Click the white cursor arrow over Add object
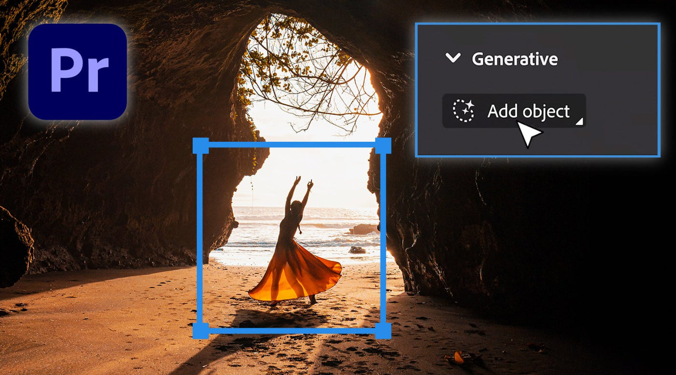Screen dimensions: 676x375 [527, 131]
